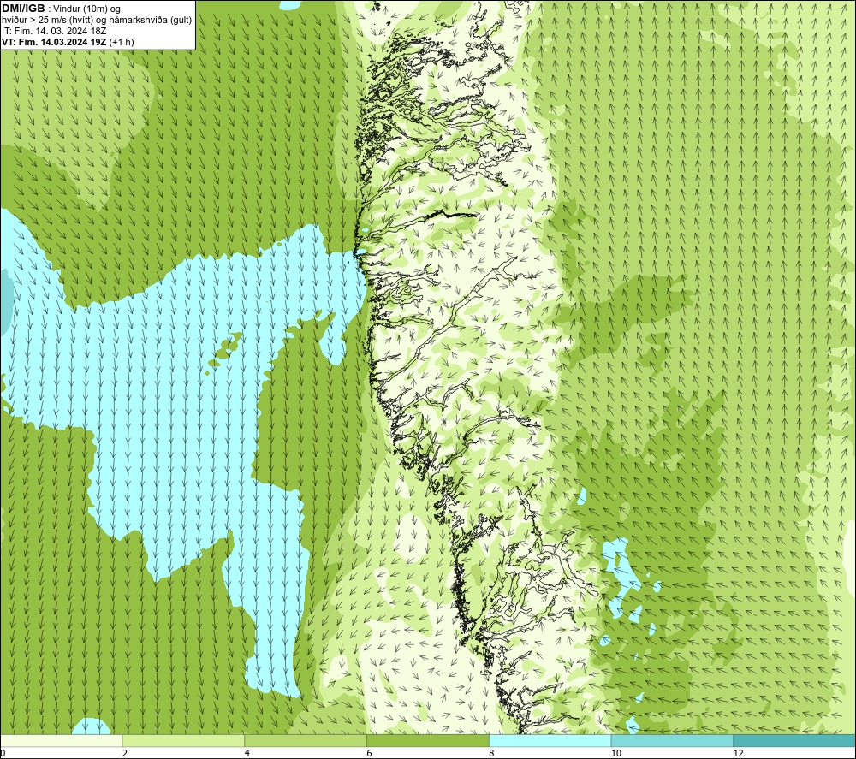Click the legend scale value 6
Viewport: 856px width, 759px height.
370,753
